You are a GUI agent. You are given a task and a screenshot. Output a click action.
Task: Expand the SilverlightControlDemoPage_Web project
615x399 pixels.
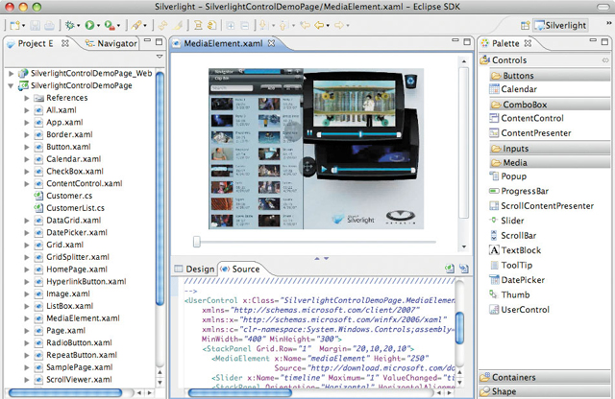[x=11, y=73]
